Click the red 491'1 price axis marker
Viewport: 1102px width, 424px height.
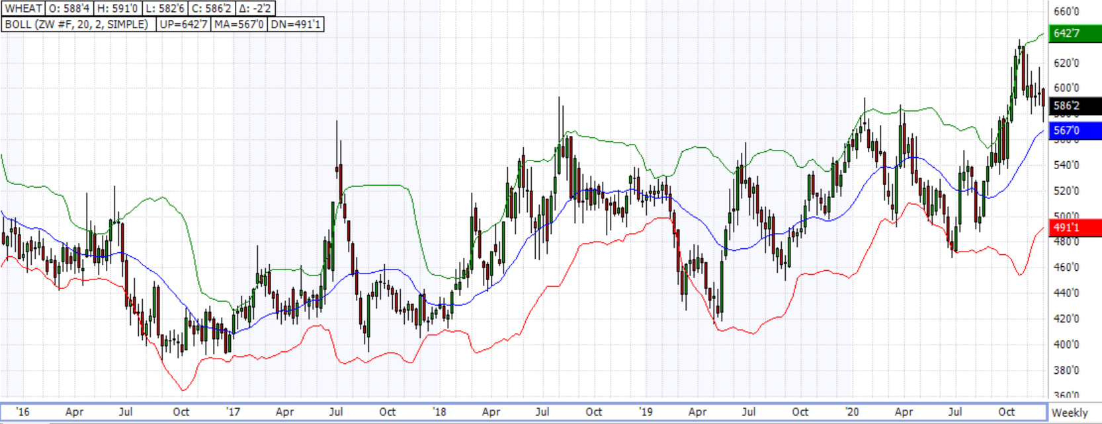pos(1076,228)
